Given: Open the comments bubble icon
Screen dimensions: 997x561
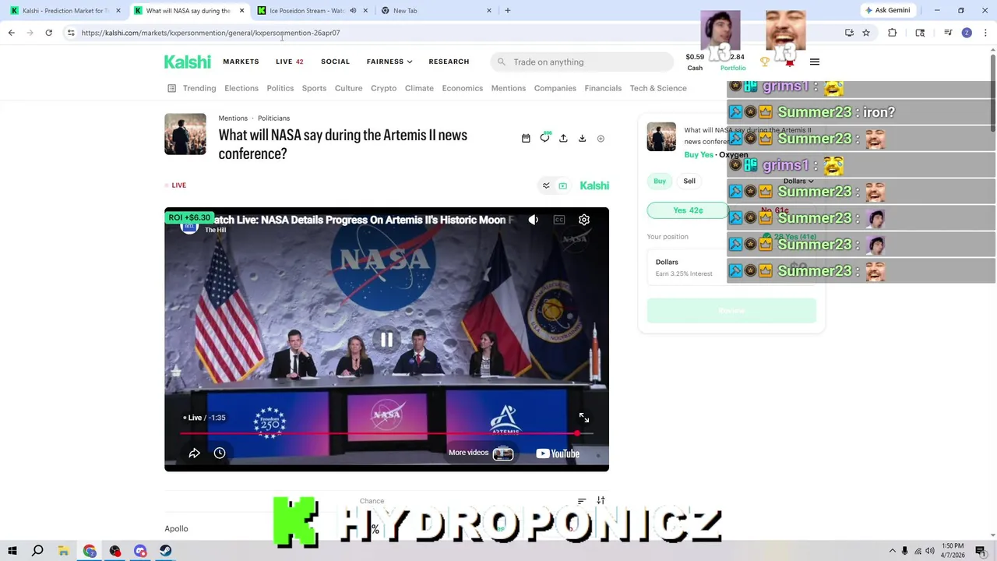Looking at the screenshot, I should coord(544,138).
